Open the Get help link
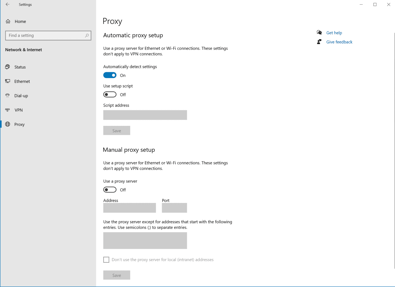This screenshot has height=287, width=395. 334,33
